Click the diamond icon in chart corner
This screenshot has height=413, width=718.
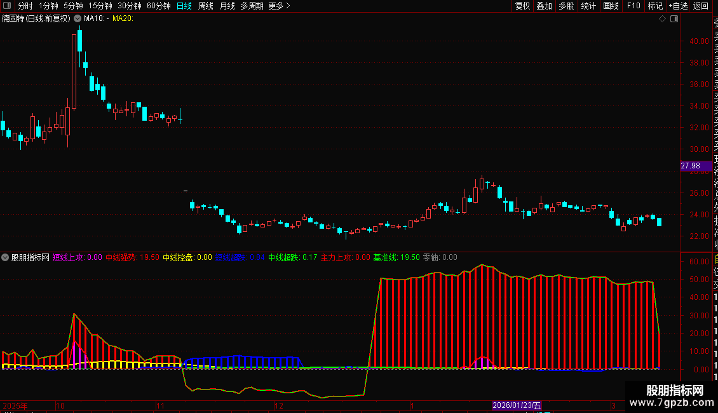(x=662, y=19)
